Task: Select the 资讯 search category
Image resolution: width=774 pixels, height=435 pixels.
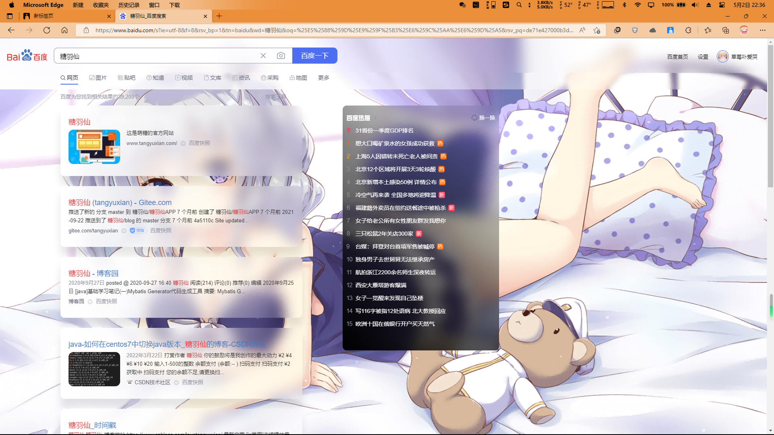Action: click(x=241, y=78)
